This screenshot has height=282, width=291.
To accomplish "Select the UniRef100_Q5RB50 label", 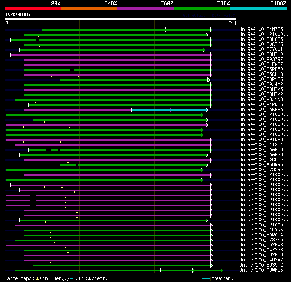I will (261, 70).
